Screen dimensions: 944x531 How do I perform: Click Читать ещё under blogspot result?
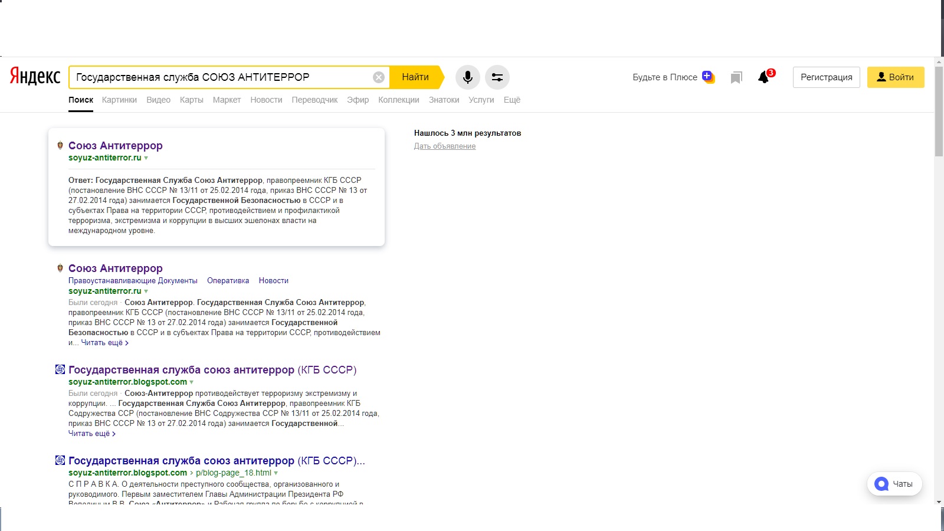(92, 434)
